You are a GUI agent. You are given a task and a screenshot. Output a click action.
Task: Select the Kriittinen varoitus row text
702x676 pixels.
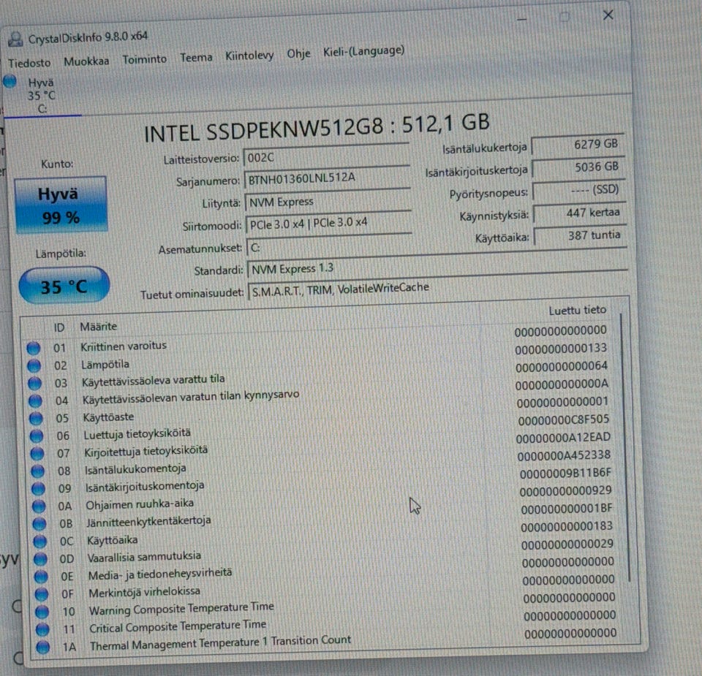pyautogui.click(x=124, y=346)
